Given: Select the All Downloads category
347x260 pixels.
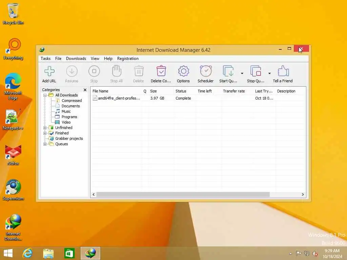Looking at the screenshot, I should [x=66, y=95].
